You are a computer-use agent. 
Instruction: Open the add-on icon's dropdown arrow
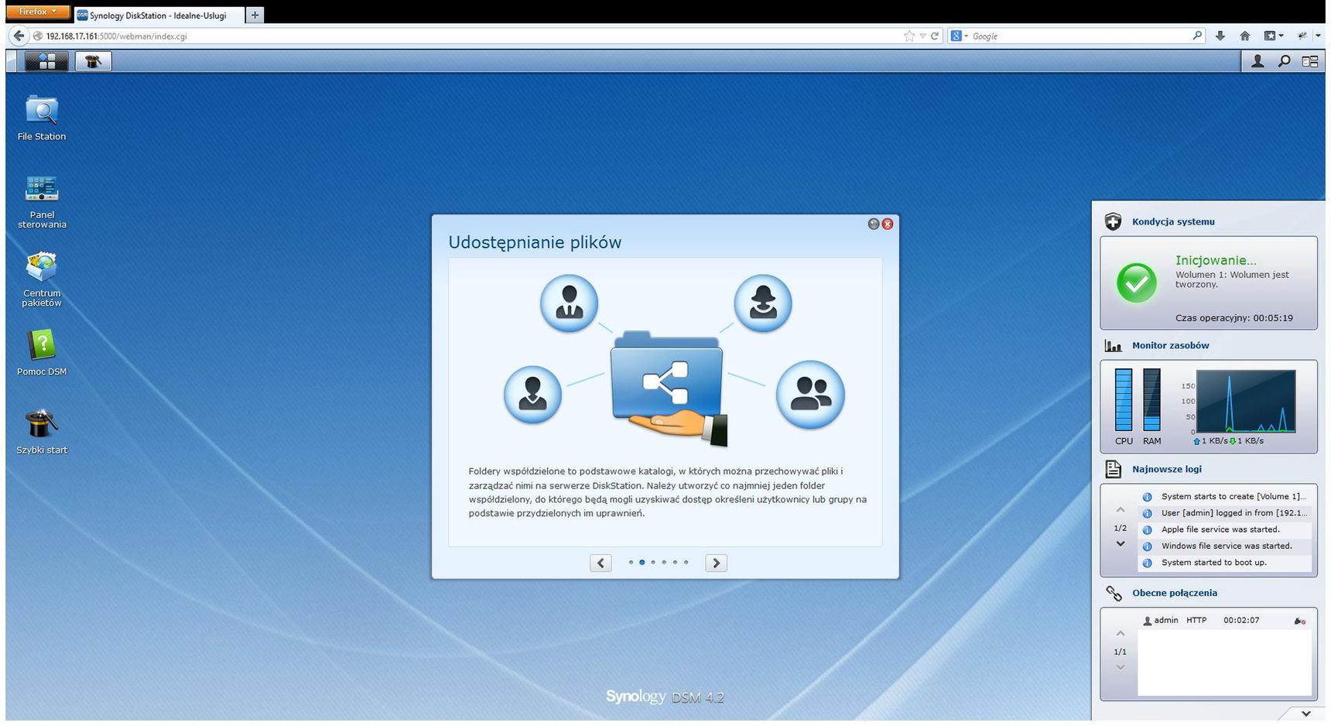(1318, 36)
